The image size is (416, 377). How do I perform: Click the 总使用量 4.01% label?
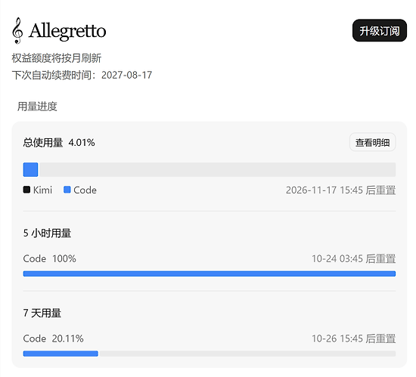pos(59,143)
